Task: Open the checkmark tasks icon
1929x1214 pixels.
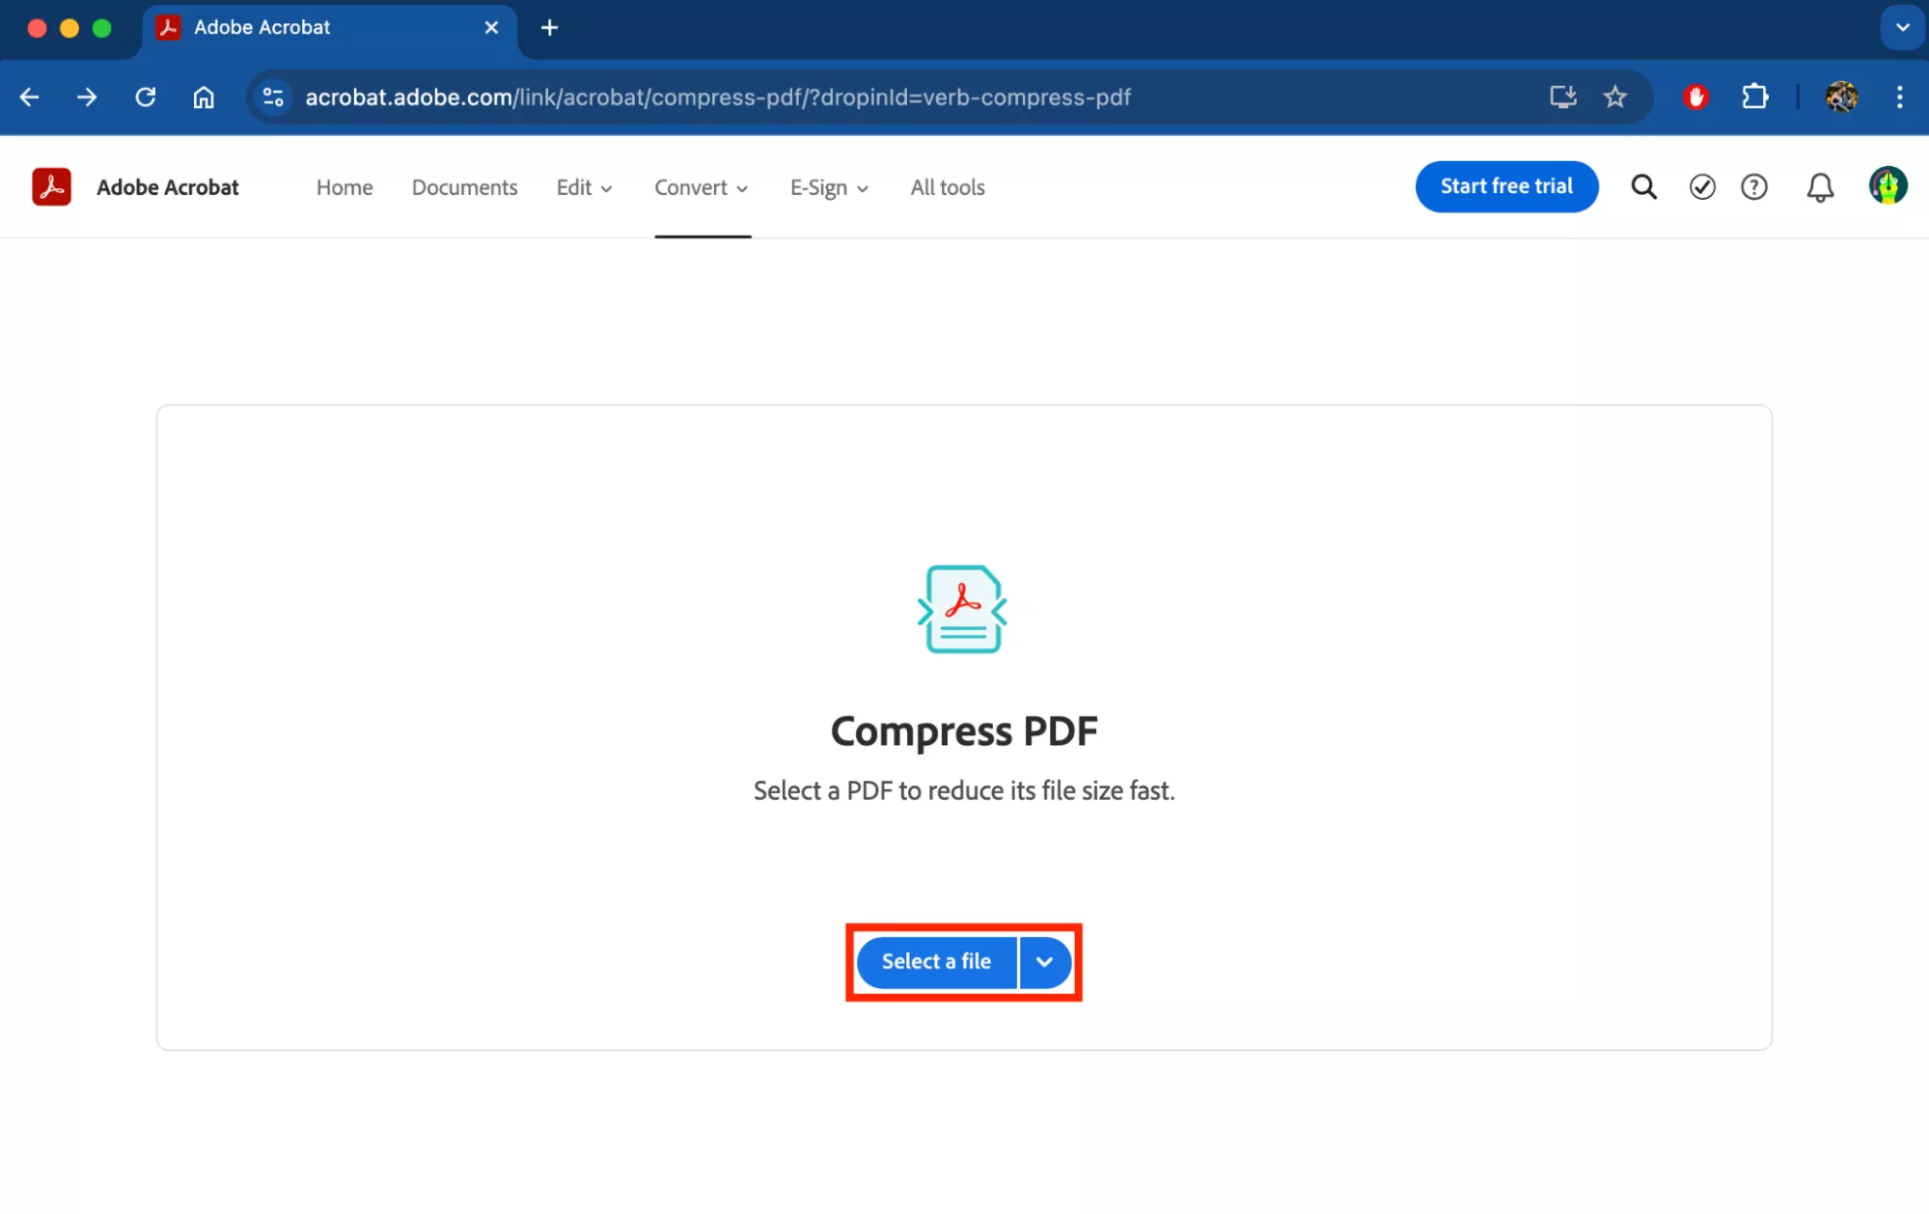Action: [1702, 187]
